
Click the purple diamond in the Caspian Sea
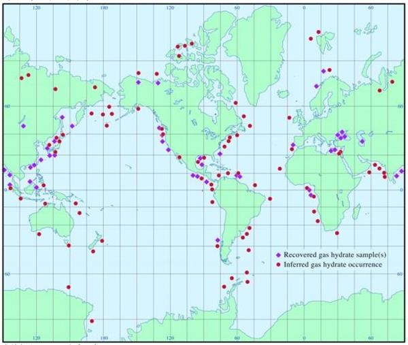coord(362,142)
